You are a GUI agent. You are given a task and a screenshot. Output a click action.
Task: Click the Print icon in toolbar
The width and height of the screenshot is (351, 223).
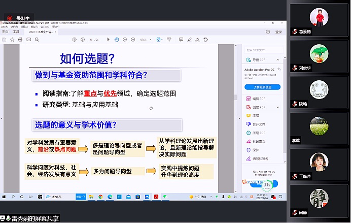[x=20, y=40]
